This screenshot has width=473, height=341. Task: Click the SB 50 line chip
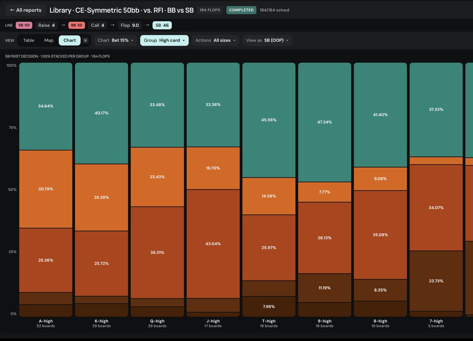click(x=24, y=25)
